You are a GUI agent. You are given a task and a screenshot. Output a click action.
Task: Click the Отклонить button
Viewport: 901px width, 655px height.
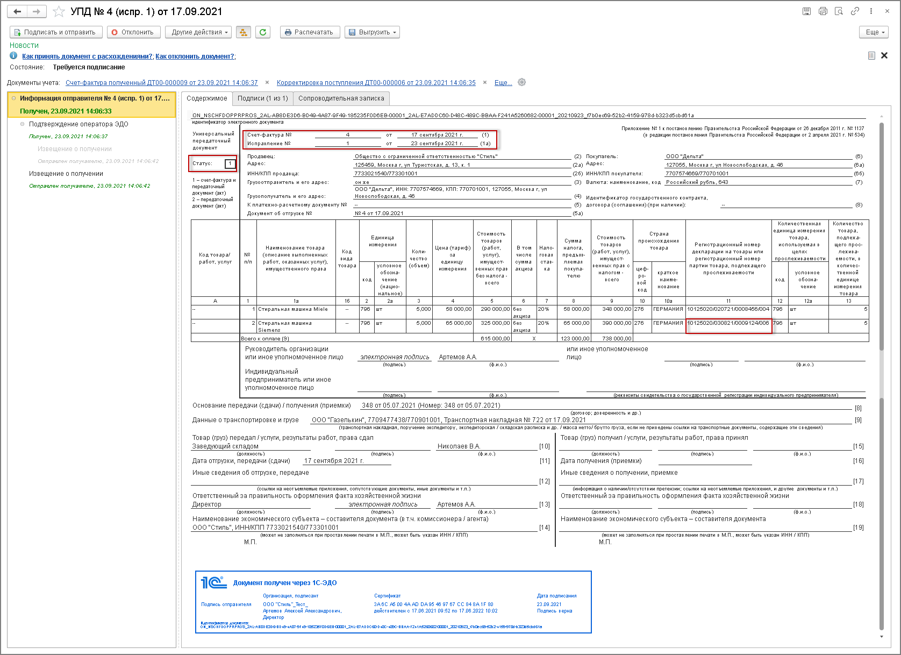click(133, 32)
